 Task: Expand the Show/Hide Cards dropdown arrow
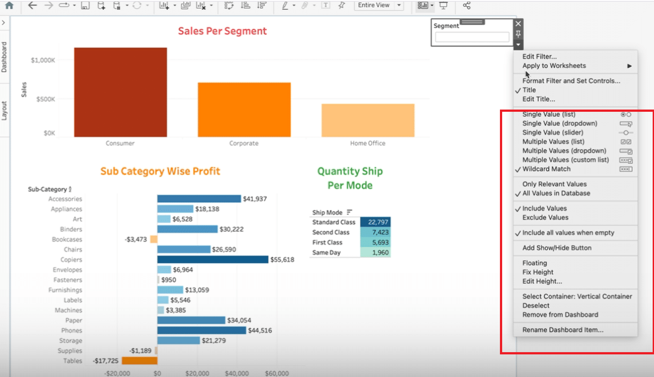click(432, 6)
